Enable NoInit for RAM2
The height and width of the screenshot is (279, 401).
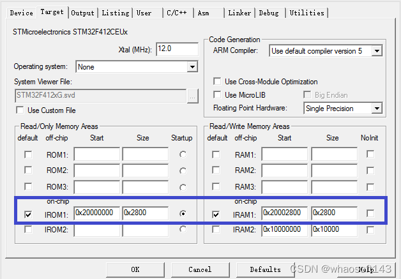click(x=370, y=170)
